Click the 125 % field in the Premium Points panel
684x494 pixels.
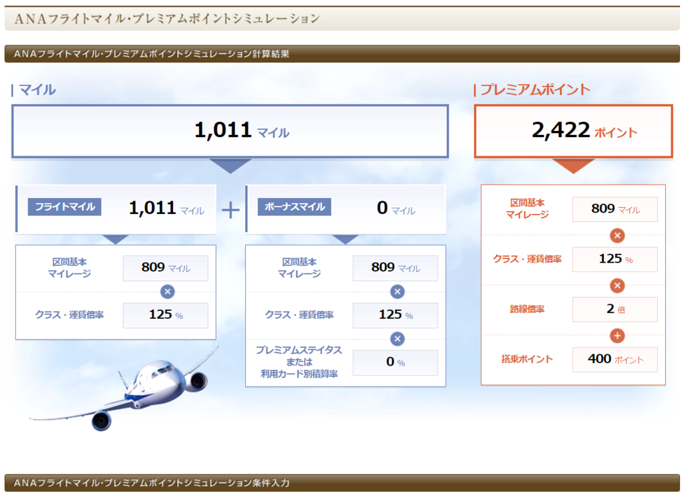(x=615, y=259)
